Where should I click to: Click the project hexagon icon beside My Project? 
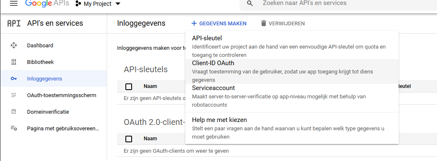[x=78, y=4]
